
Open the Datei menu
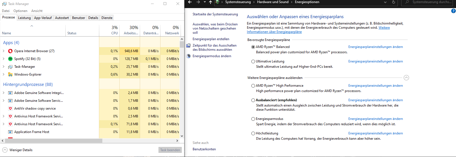(x=6, y=11)
